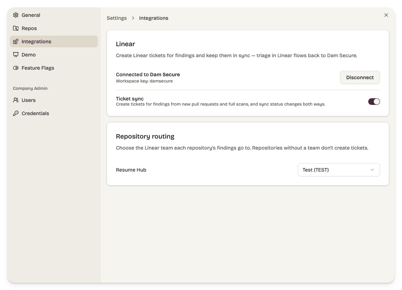
Task: Open the General settings page
Action: click(x=54, y=15)
